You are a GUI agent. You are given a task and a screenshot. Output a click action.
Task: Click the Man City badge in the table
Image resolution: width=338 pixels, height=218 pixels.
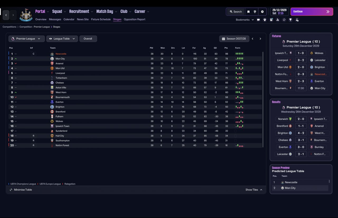click(x=52, y=59)
